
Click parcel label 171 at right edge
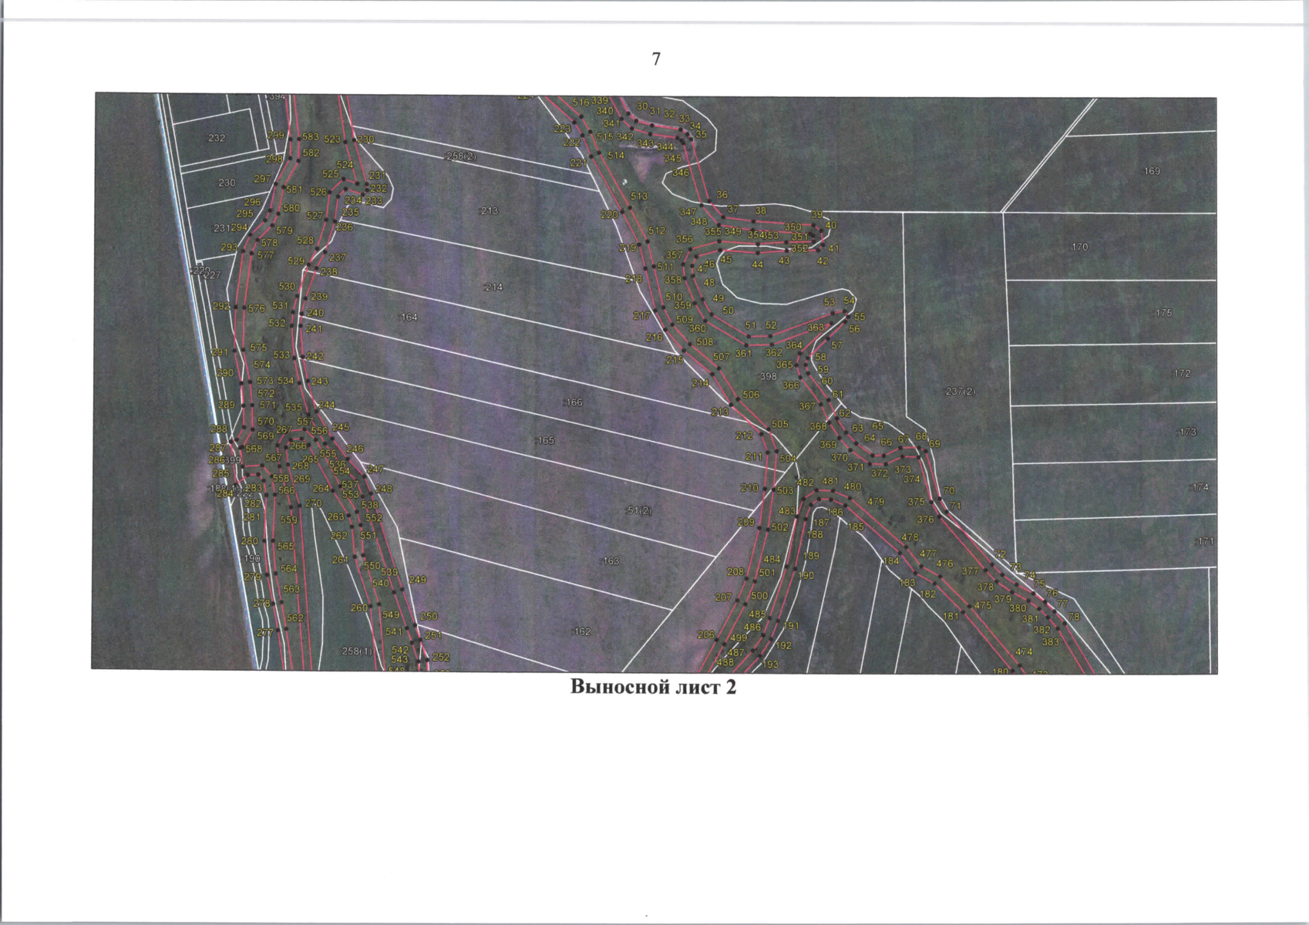point(1204,542)
